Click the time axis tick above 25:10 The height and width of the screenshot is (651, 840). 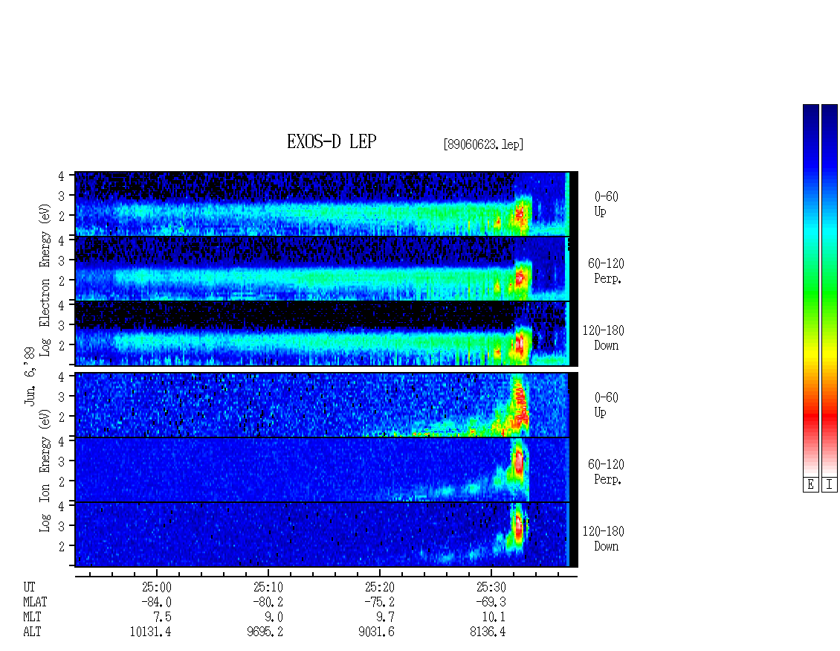click(268, 573)
